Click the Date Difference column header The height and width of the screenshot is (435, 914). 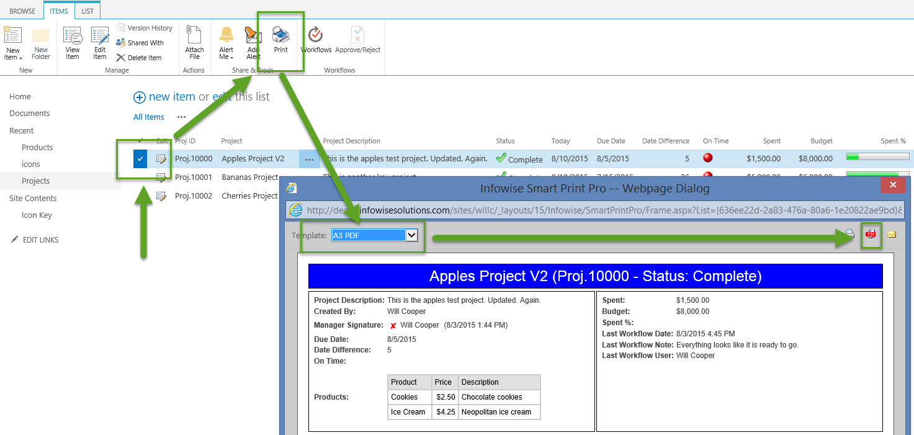tap(666, 141)
